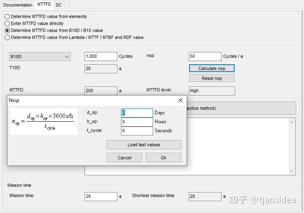Click Load last values button
The width and height of the screenshot is (304, 213).
point(144,145)
